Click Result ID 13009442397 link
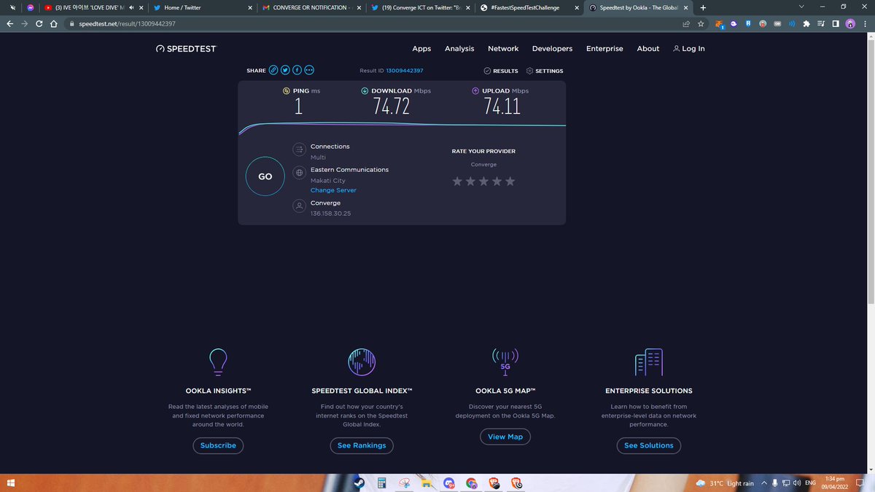Viewport: 875px width, 492px height. click(x=405, y=71)
